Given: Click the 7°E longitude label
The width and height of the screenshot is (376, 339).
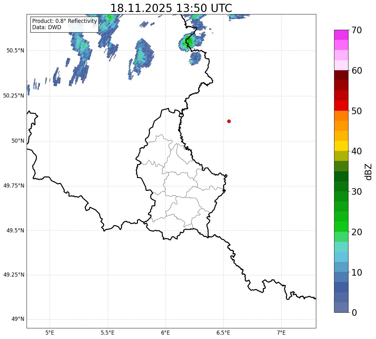Looking at the screenshot, I should point(281,333).
